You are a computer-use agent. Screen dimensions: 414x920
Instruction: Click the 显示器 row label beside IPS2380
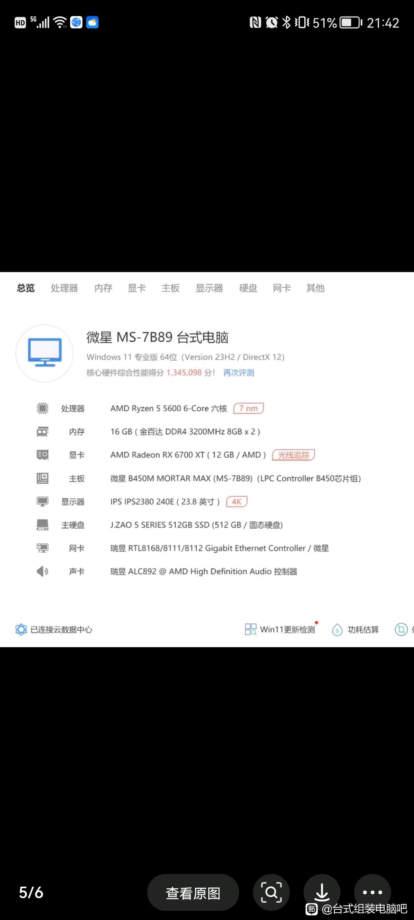click(x=73, y=502)
